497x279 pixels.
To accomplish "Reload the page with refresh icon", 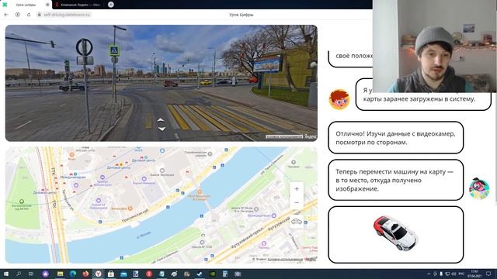I will pos(29,15).
